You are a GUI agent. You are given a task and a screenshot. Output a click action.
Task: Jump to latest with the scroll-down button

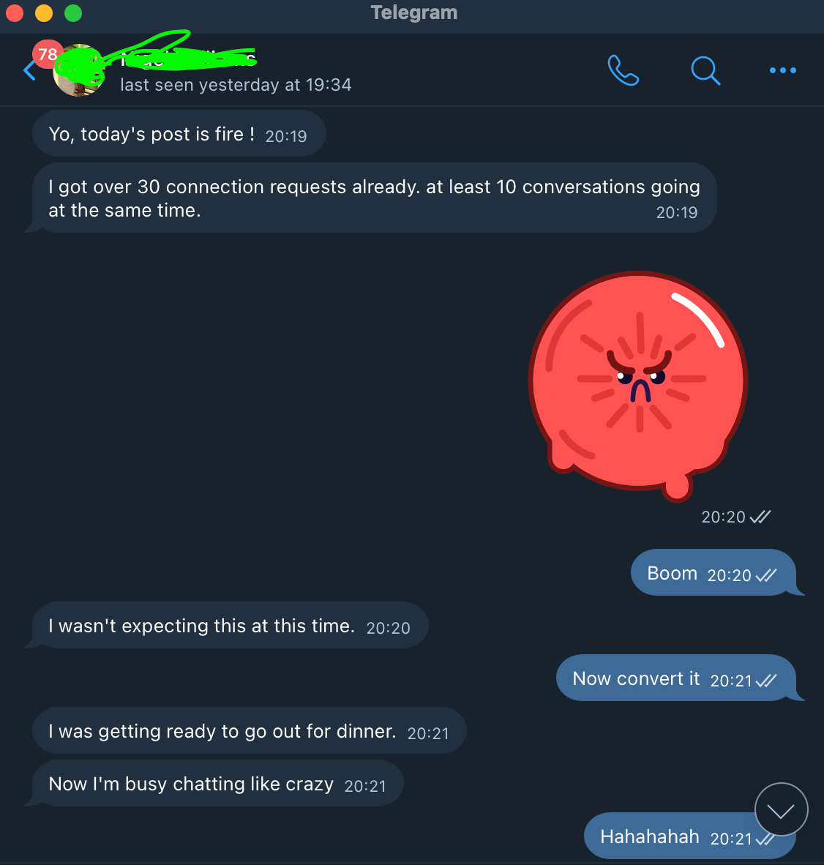pos(781,809)
